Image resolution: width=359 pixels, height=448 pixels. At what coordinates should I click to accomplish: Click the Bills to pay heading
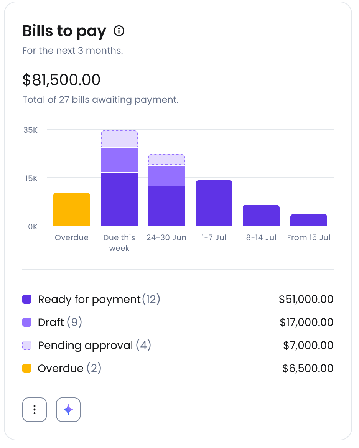coord(64,31)
